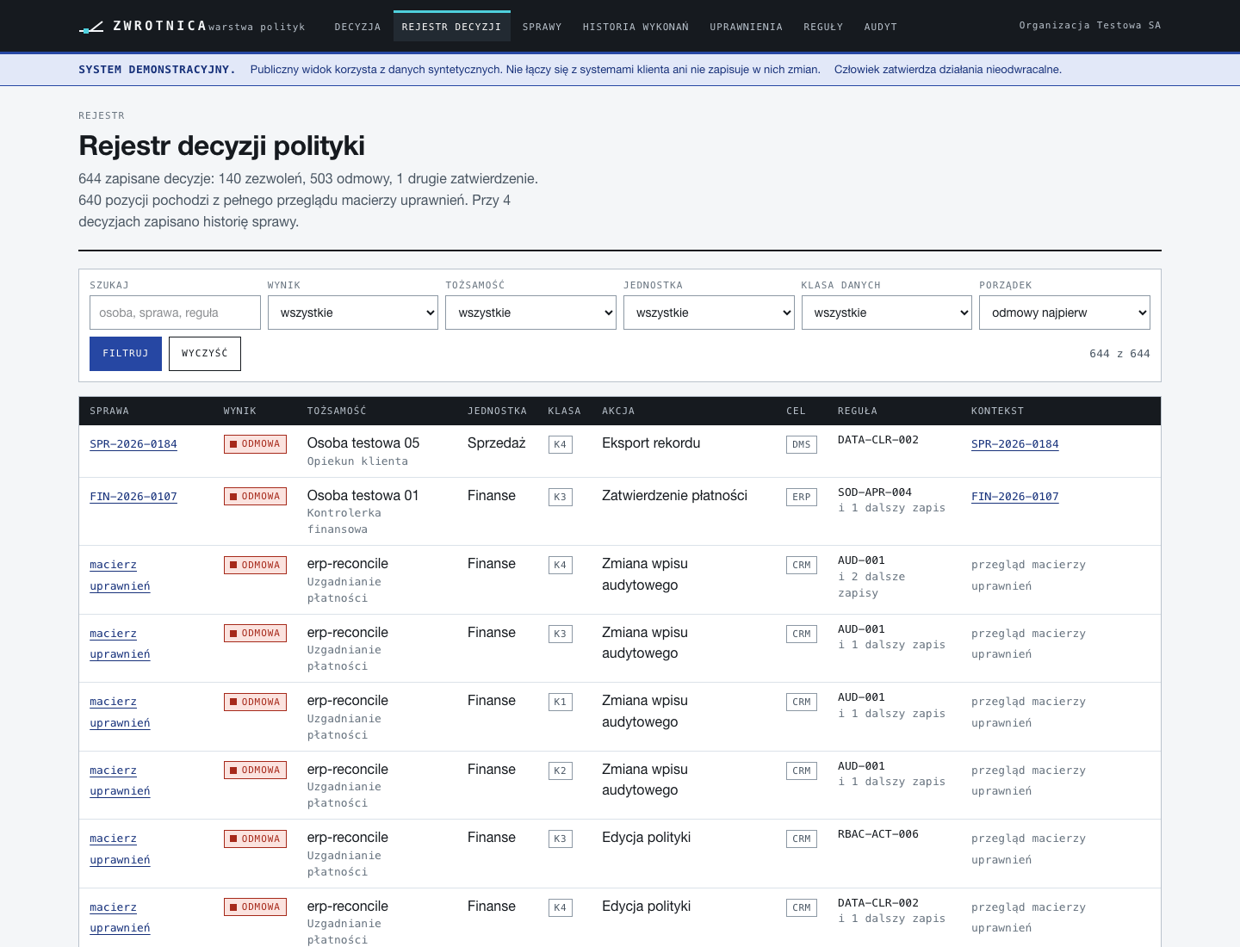Screen dimensions: 1240x947
Task: Open the Wynik dropdown
Action: pos(353,313)
